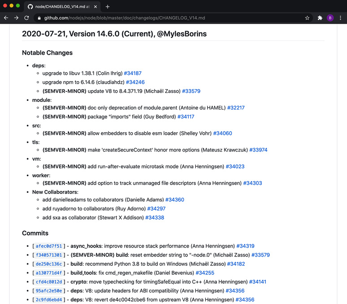
Task: Click the 'src:' list item
Action: coord(36,126)
